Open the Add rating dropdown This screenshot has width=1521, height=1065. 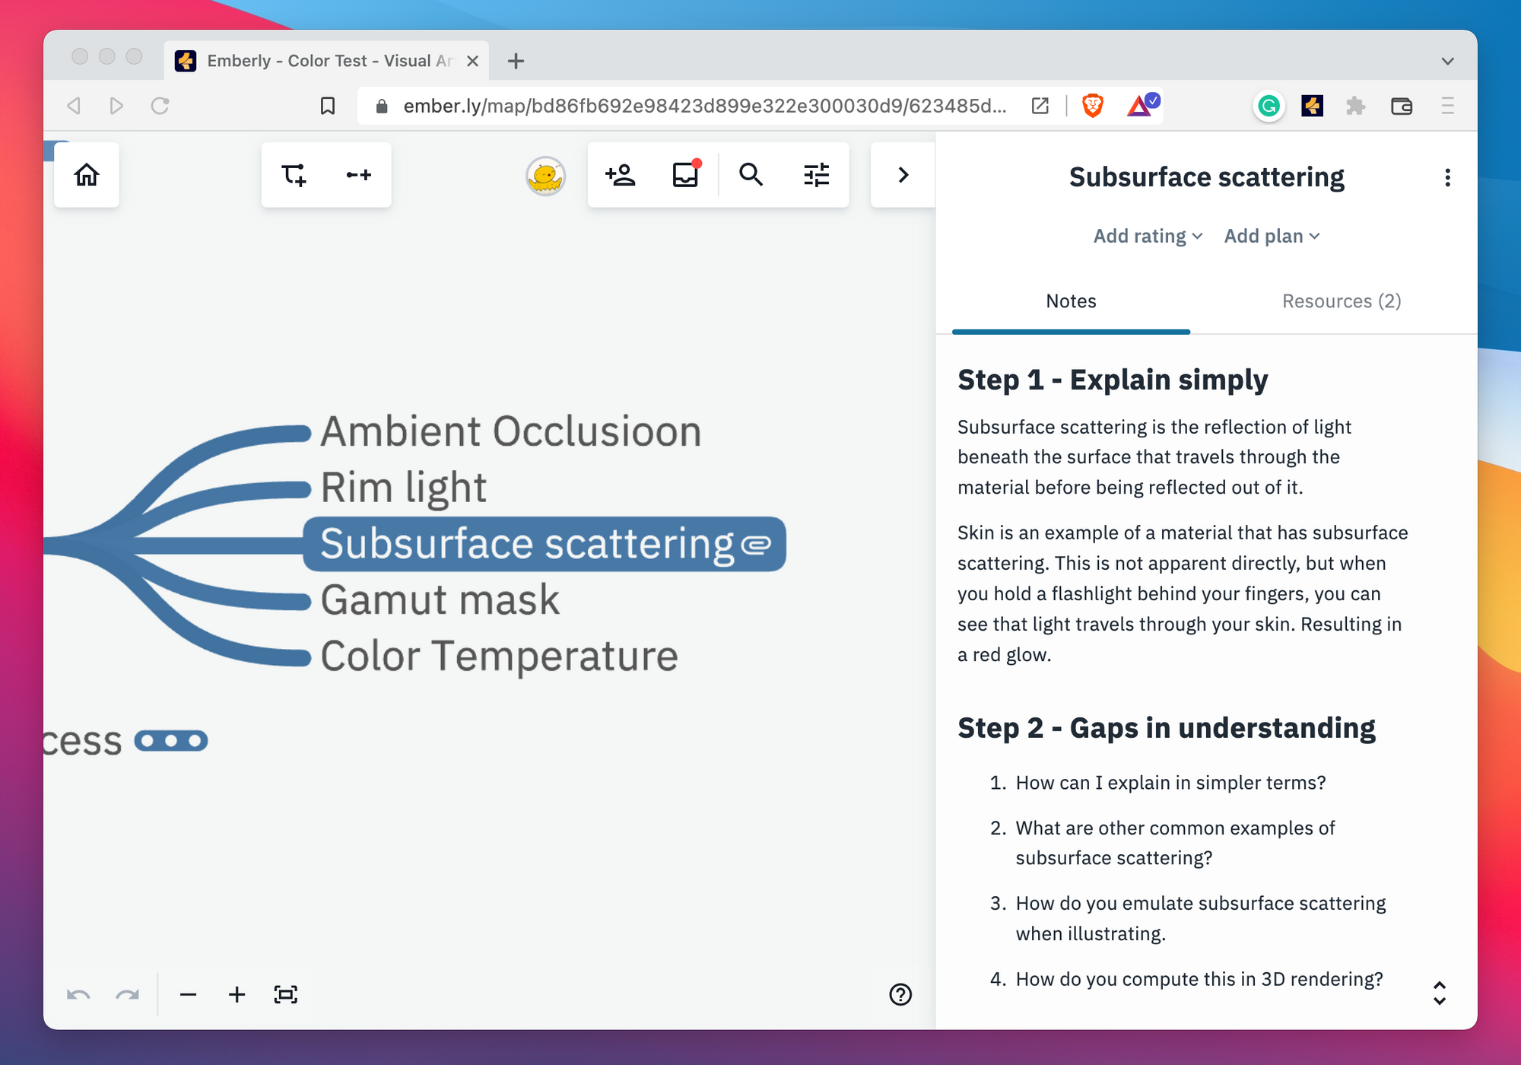click(x=1148, y=237)
